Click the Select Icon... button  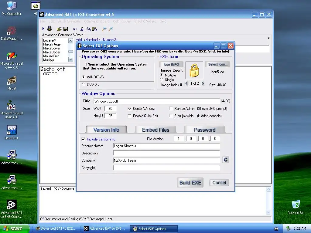click(218, 64)
